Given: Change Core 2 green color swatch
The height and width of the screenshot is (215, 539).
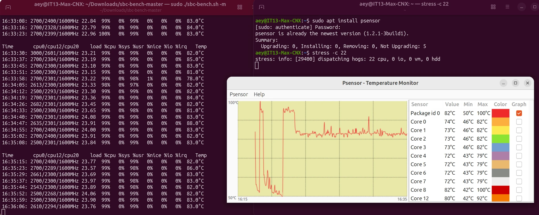Looking at the screenshot, I should pos(501,139).
